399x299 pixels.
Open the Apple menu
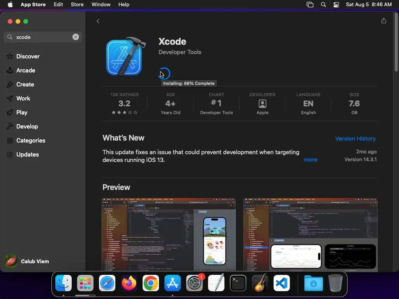(10, 5)
